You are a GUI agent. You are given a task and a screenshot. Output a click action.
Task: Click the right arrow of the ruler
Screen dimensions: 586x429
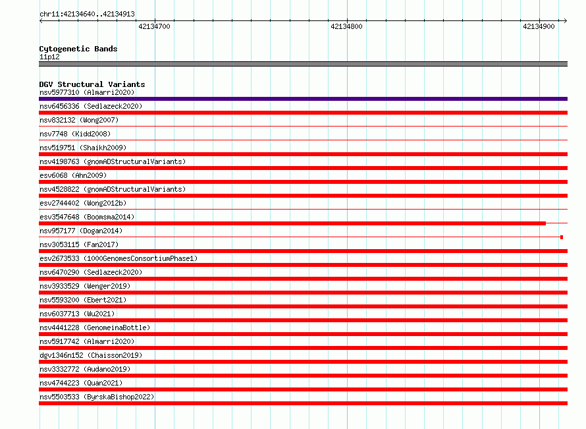point(566,20)
